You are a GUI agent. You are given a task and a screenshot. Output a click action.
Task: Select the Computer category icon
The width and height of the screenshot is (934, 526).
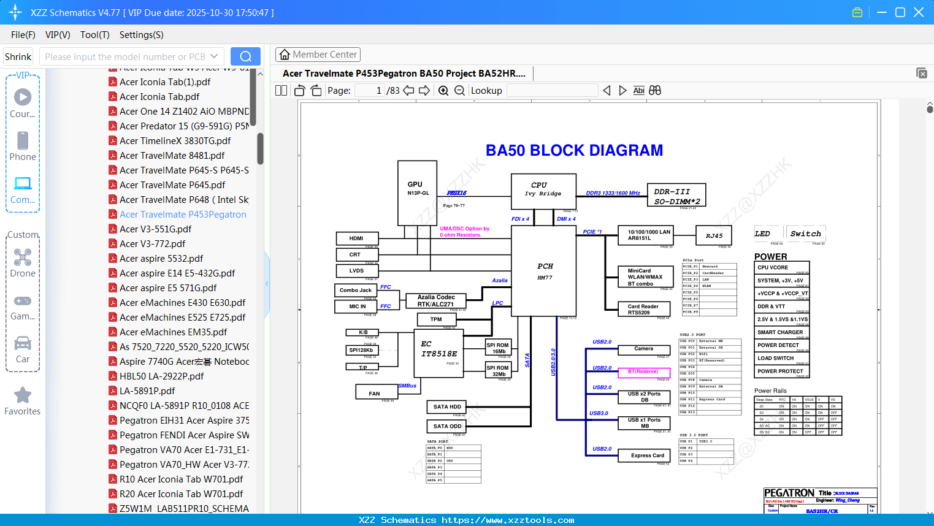click(23, 189)
